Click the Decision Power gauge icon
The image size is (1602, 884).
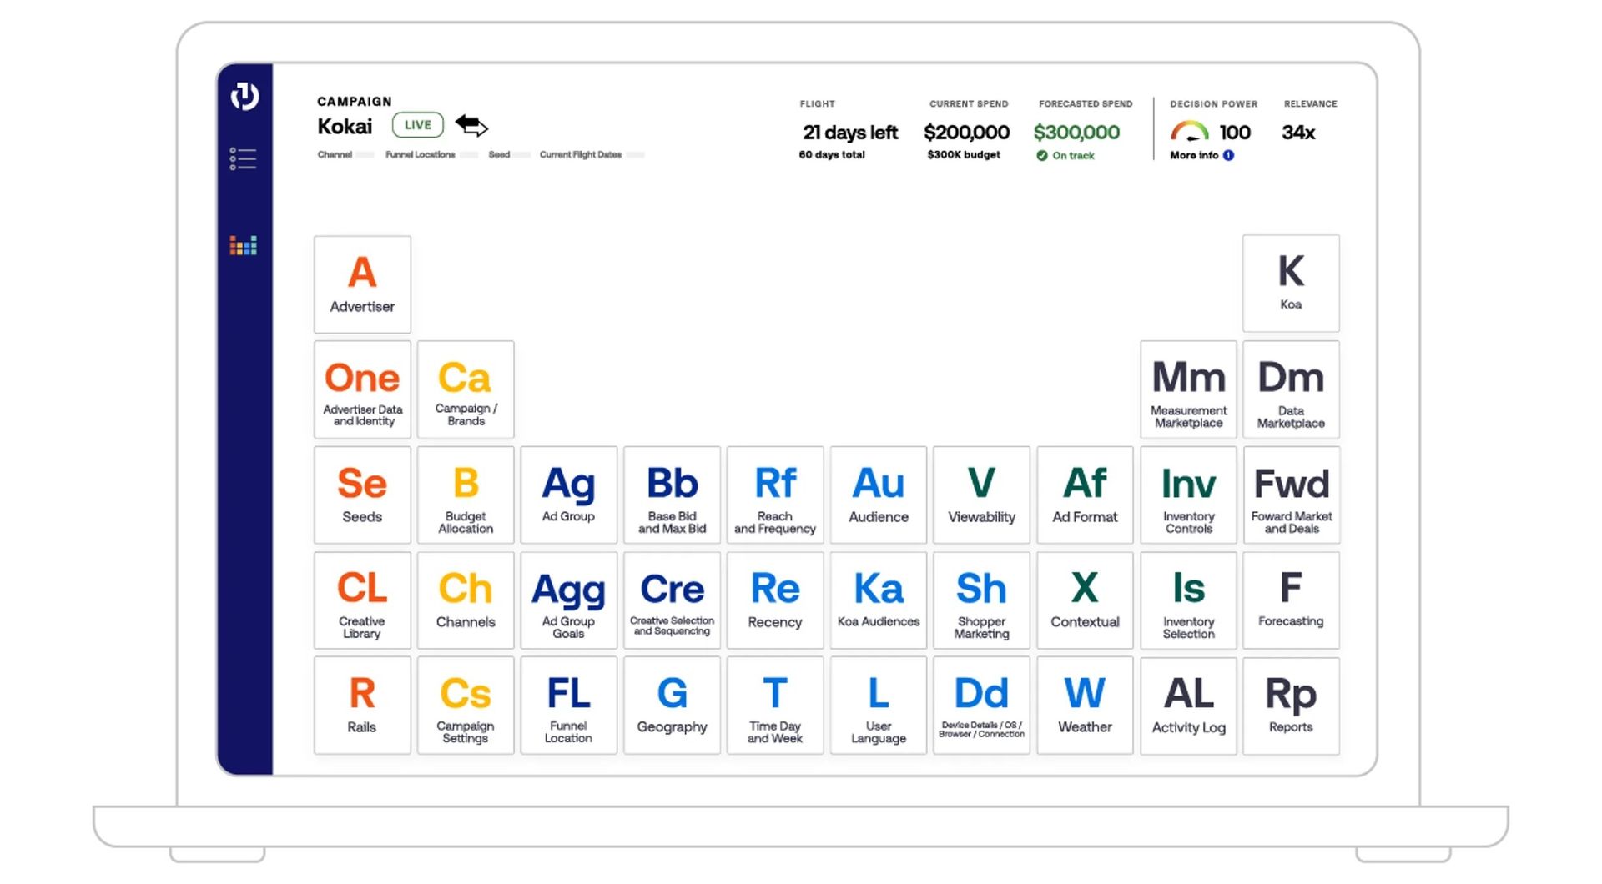click(x=1189, y=132)
